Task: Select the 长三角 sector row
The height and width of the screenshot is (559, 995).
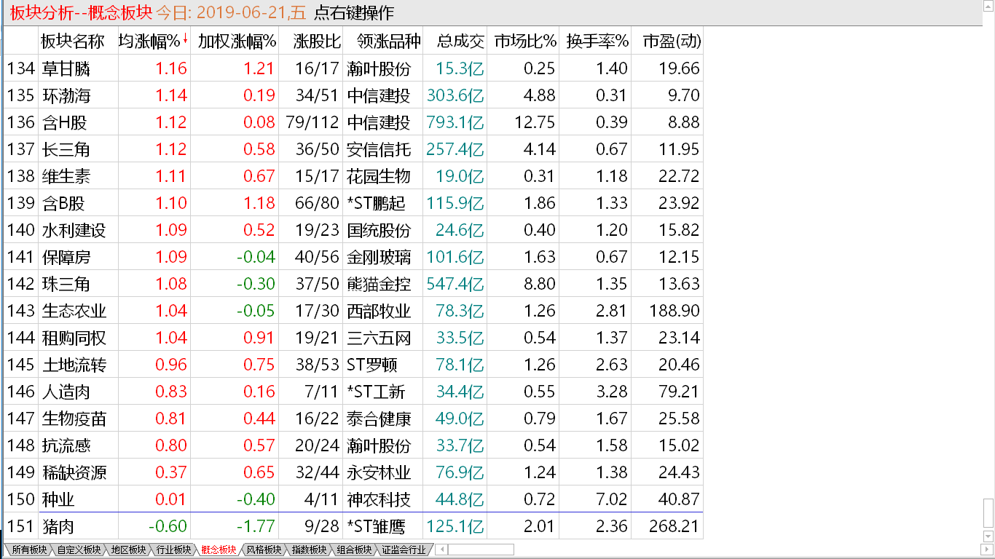Action: 353,149
